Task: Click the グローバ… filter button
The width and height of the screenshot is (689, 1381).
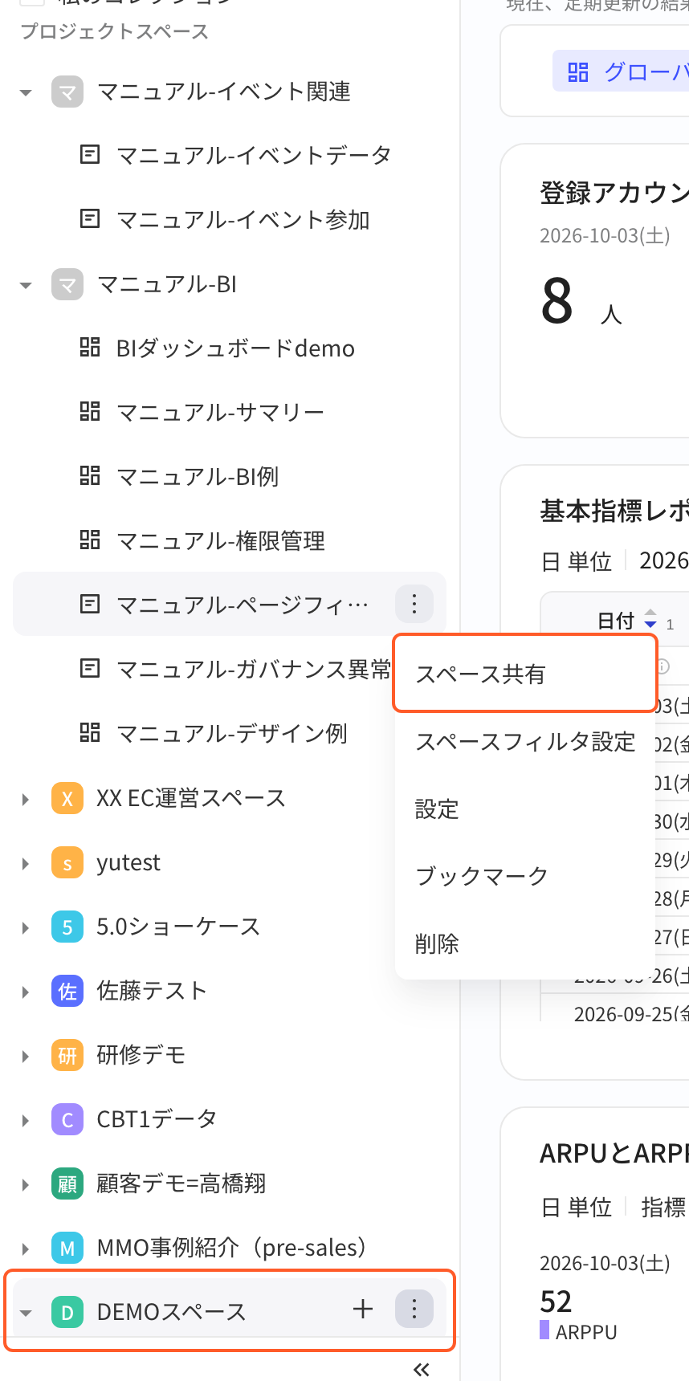Action: (621, 72)
